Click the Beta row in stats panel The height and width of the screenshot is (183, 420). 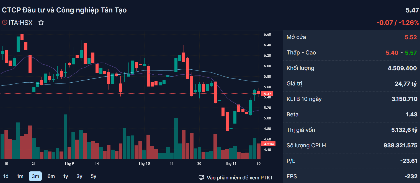[x=352, y=114]
